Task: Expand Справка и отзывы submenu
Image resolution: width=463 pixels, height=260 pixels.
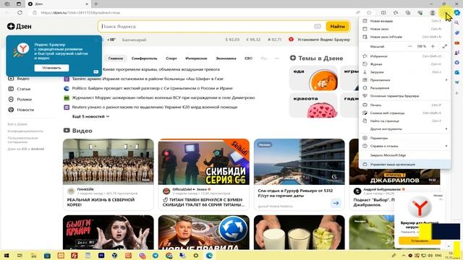Action: pos(404,146)
